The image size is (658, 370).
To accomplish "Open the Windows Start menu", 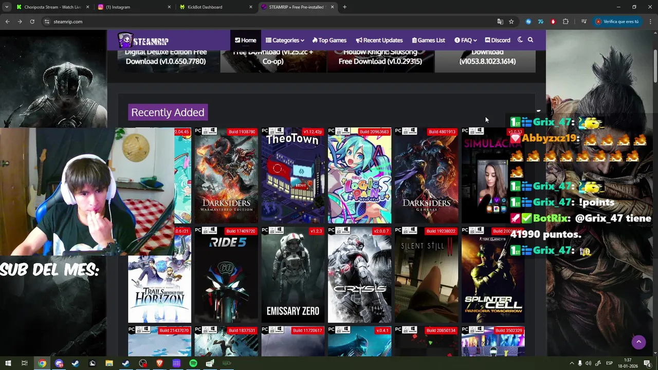I will 8,363.
